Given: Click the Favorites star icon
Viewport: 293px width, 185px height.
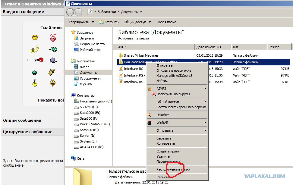Looking at the screenshot, I should click(x=73, y=32).
